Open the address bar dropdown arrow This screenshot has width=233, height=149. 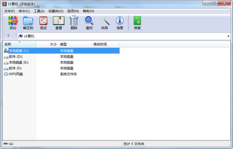click(x=228, y=36)
